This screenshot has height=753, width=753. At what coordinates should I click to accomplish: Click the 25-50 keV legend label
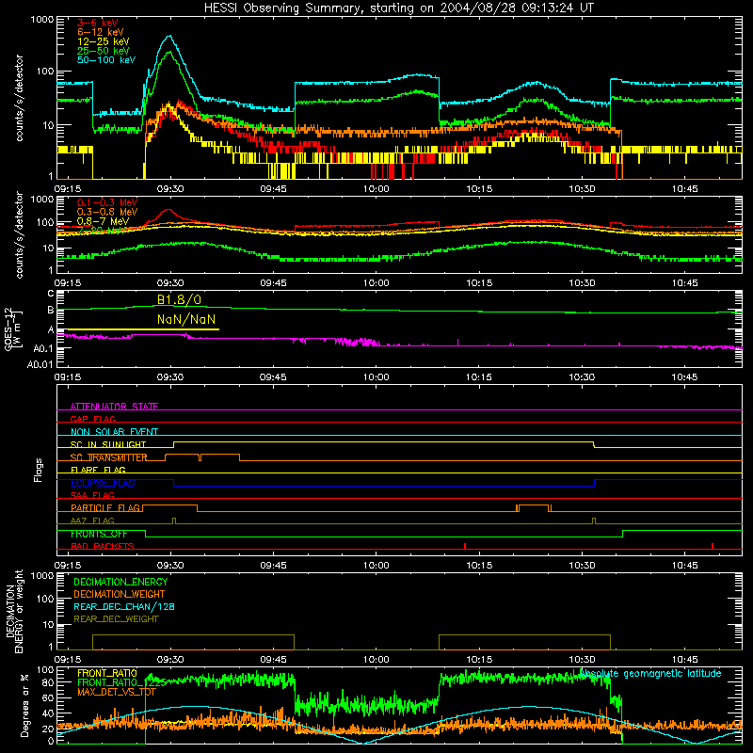[x=104, y=51]
